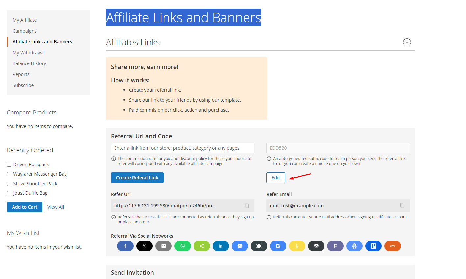Go to Balance History page
466x279 pixels.
(x=29, y=63)
